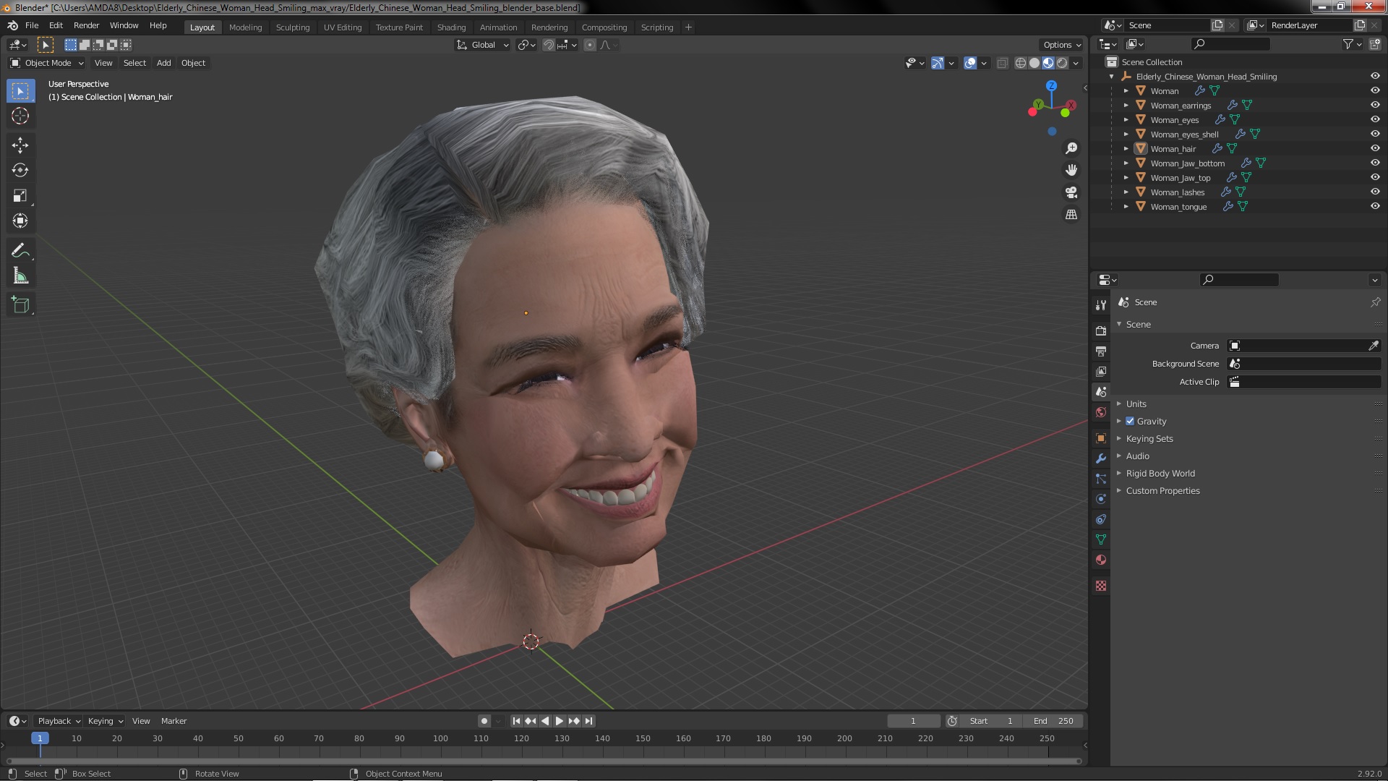Open the Keying menu in timeline
This screenshot has height=781, width=1388.
[x=105, y=721]
